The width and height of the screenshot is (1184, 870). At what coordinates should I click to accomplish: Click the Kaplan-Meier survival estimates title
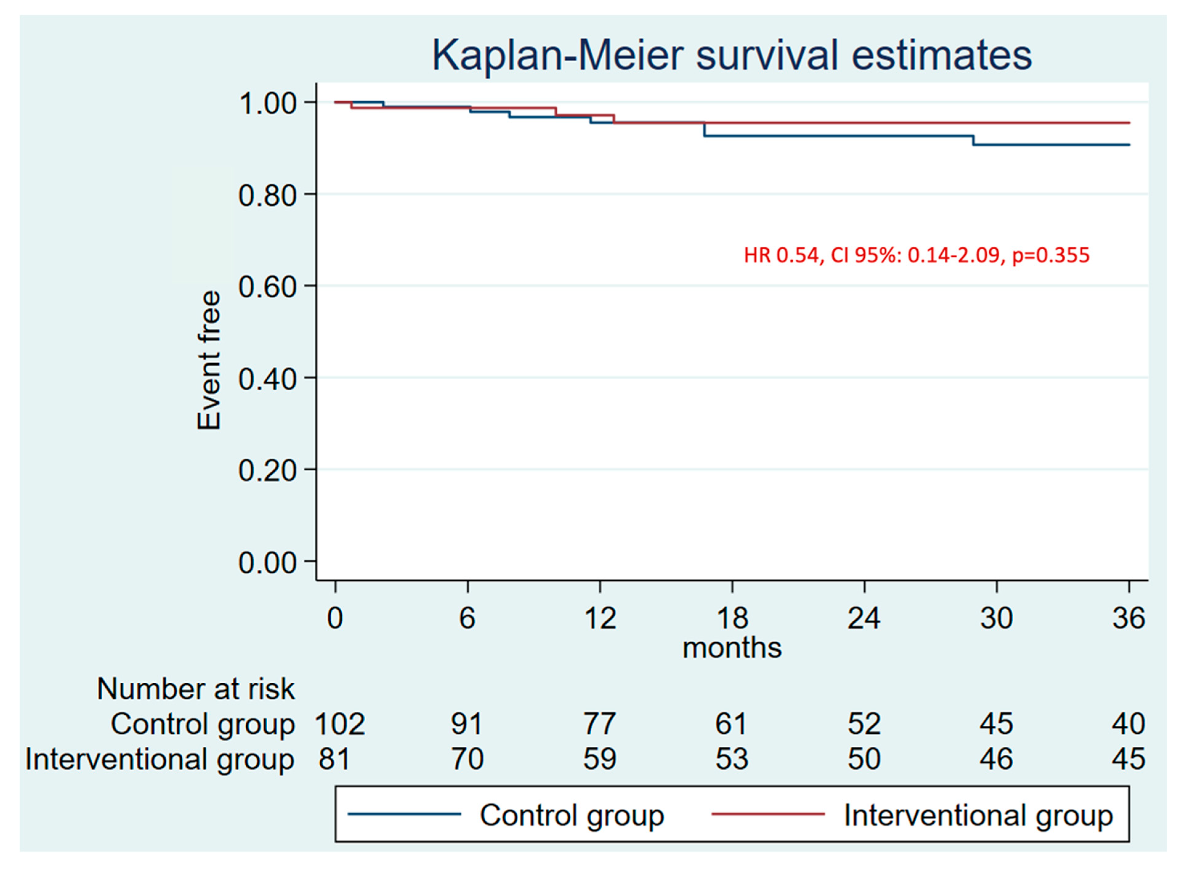tap(731, 55)
